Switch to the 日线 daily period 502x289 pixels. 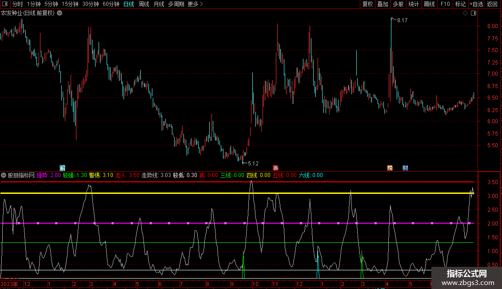click(128, 4)
